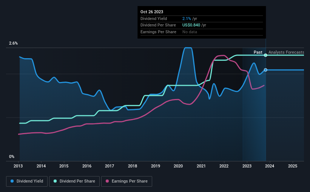Click the US$0.840 dividend per share value
The image size is (310, 192).
[191, 25]
